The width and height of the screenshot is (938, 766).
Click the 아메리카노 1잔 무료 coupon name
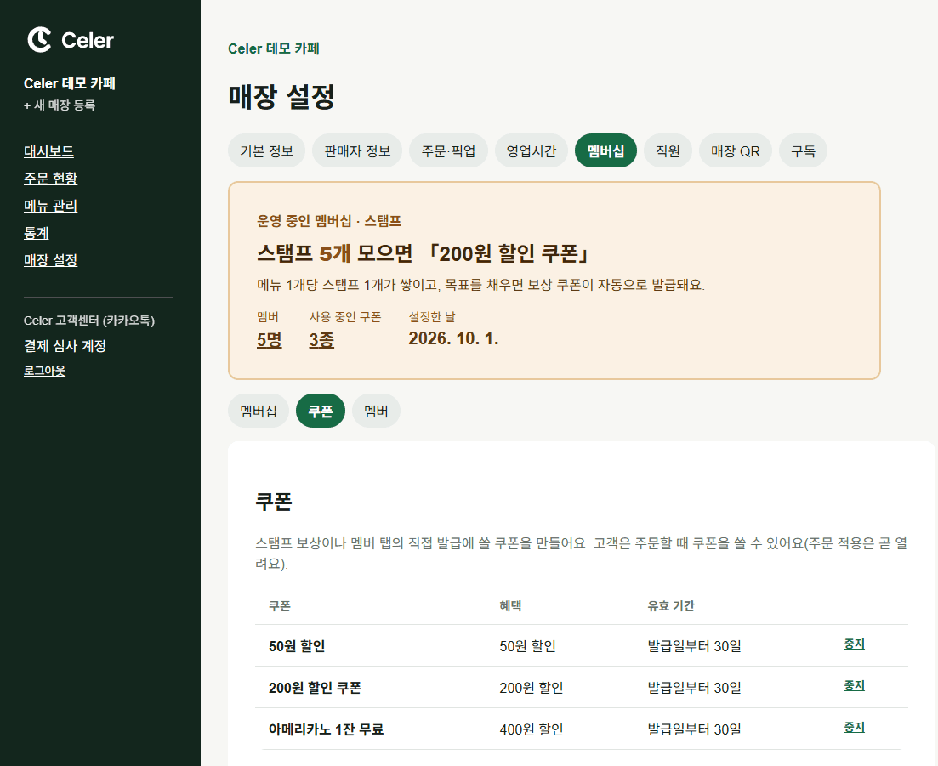326,729
